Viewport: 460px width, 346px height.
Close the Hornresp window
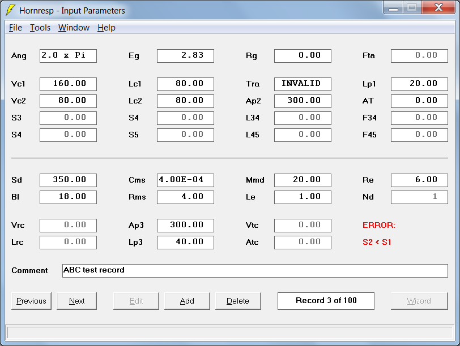coord(438,8)
